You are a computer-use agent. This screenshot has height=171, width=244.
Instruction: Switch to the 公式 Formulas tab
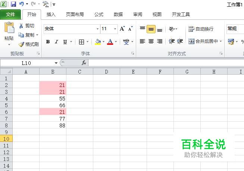pos(98,15)
